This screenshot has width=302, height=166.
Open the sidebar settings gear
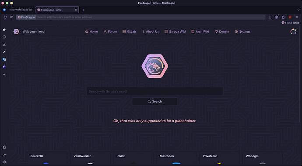click(x=4, y=162)
